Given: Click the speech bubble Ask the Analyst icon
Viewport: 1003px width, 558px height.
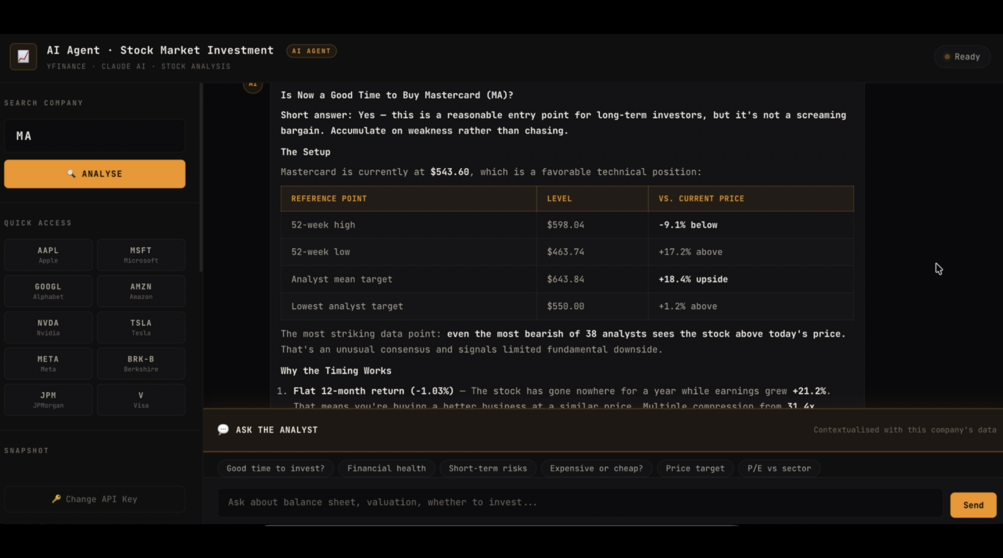Looking at the screenshot, I should pos(223,430).
